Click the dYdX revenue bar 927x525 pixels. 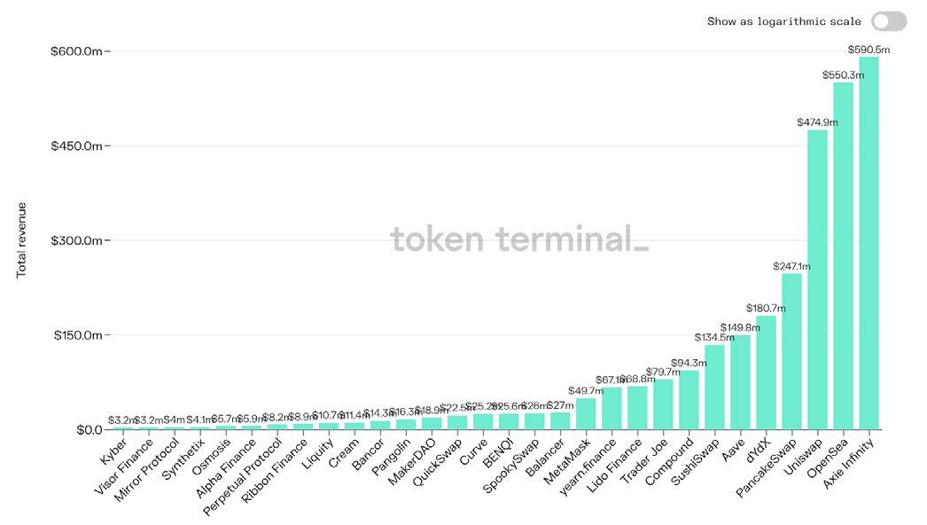(766, 372)
